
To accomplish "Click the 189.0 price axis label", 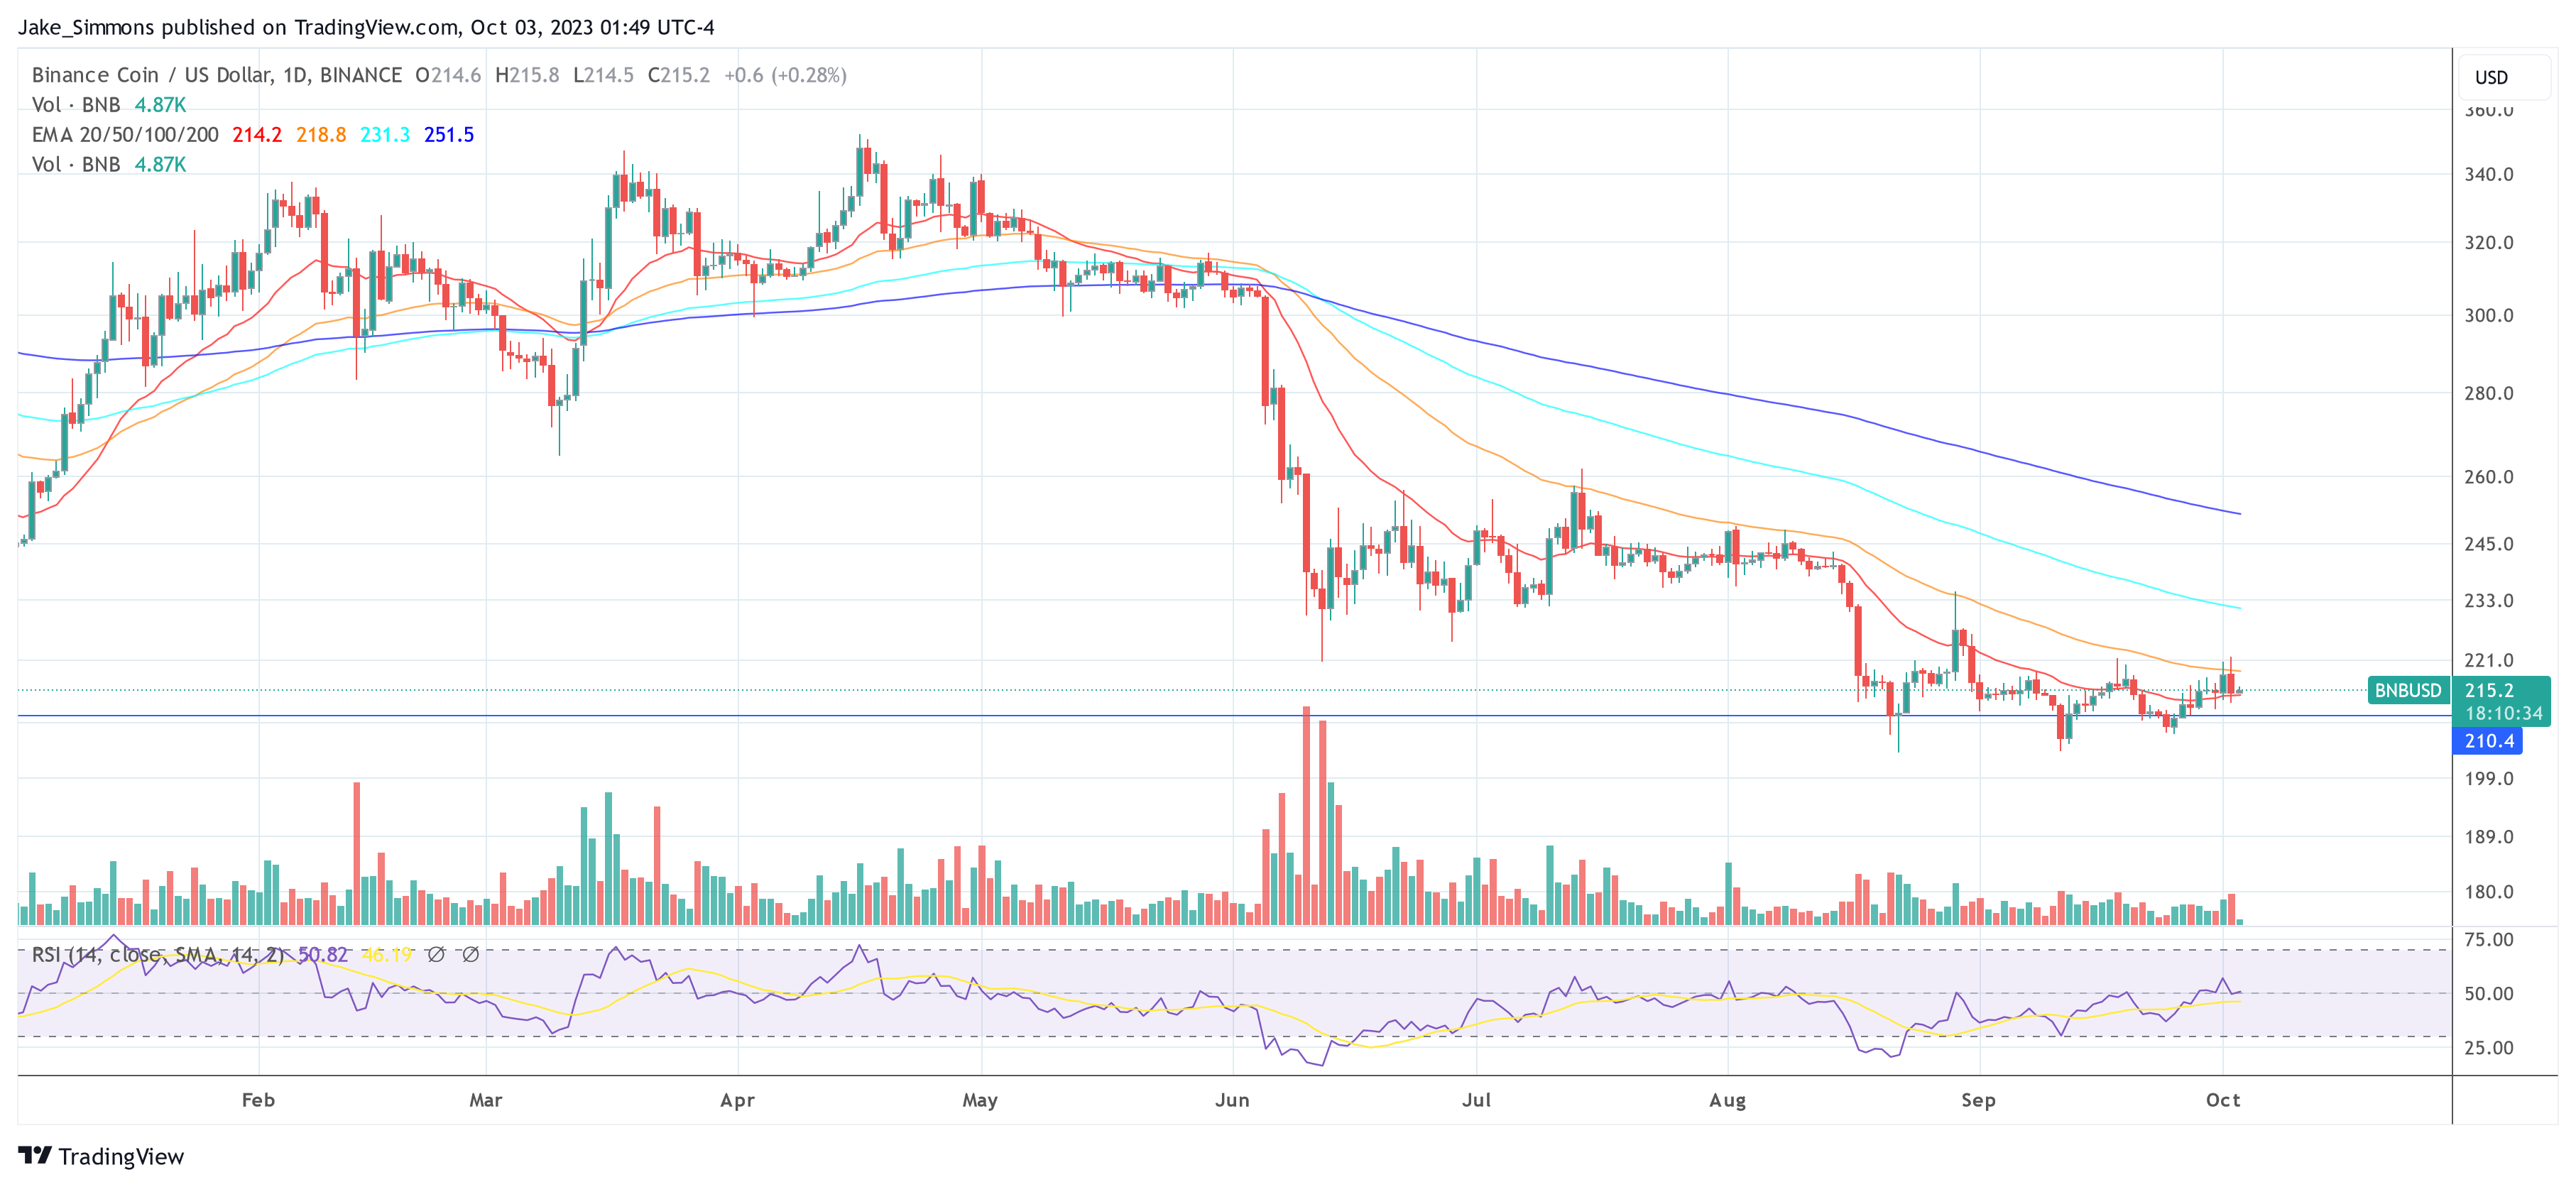I will pos(2489,836).
